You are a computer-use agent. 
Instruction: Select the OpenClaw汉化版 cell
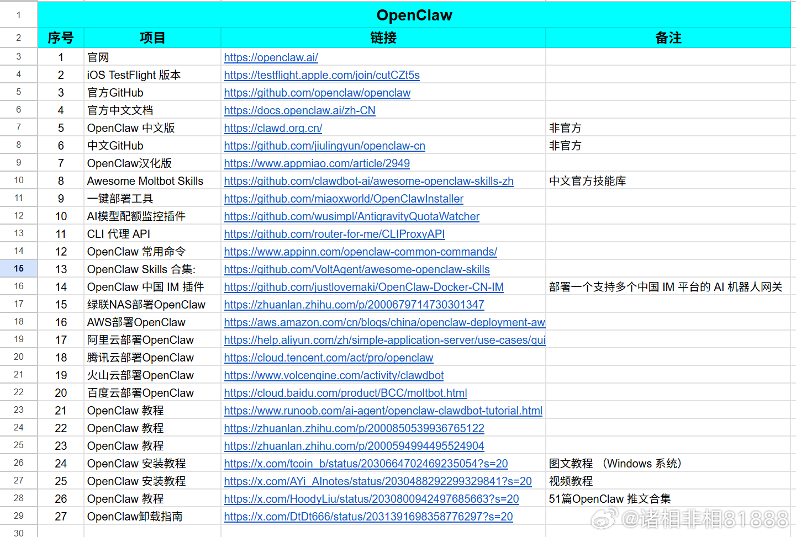coord(152,163)
